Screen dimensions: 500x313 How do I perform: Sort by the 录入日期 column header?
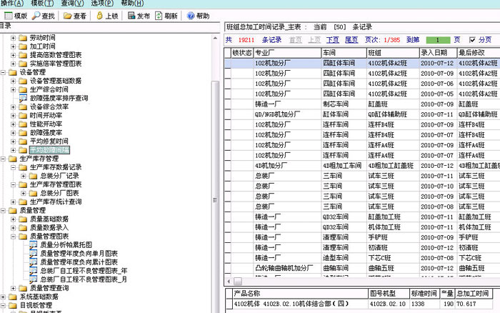434,53
